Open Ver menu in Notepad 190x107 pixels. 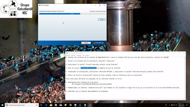point(83,55)
